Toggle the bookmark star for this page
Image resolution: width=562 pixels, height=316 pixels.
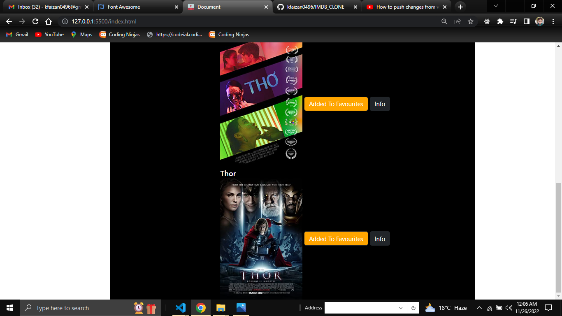(x=471, y=22)
